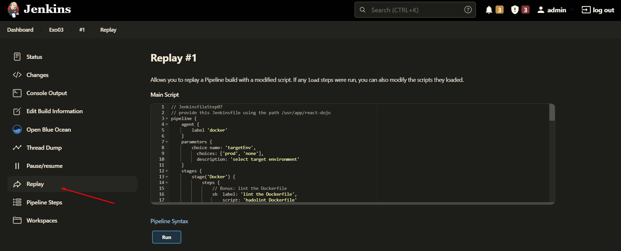Open the Changes sidebar item

(37, 75)
